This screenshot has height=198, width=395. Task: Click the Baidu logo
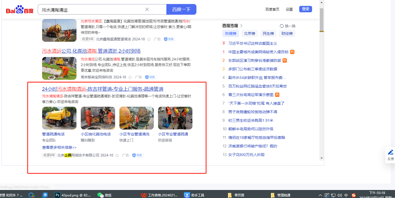[x=20, y=10]
